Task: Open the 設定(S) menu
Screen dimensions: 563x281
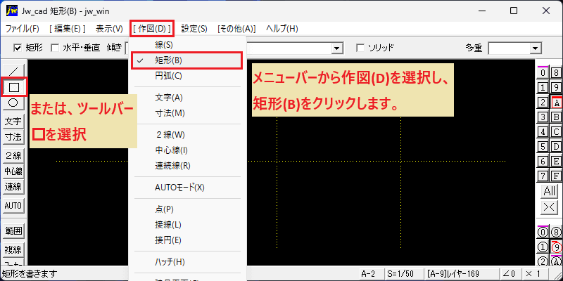Action: [x=194, y=29]
